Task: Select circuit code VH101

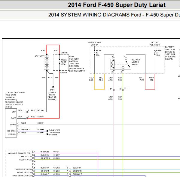Action: [56, 152]
